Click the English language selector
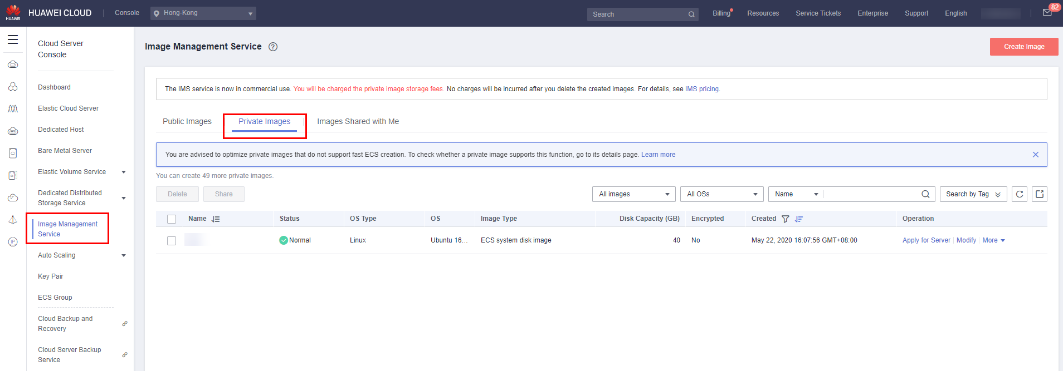This screenshot has height=371, width=1063. click(x=956, y=13)
